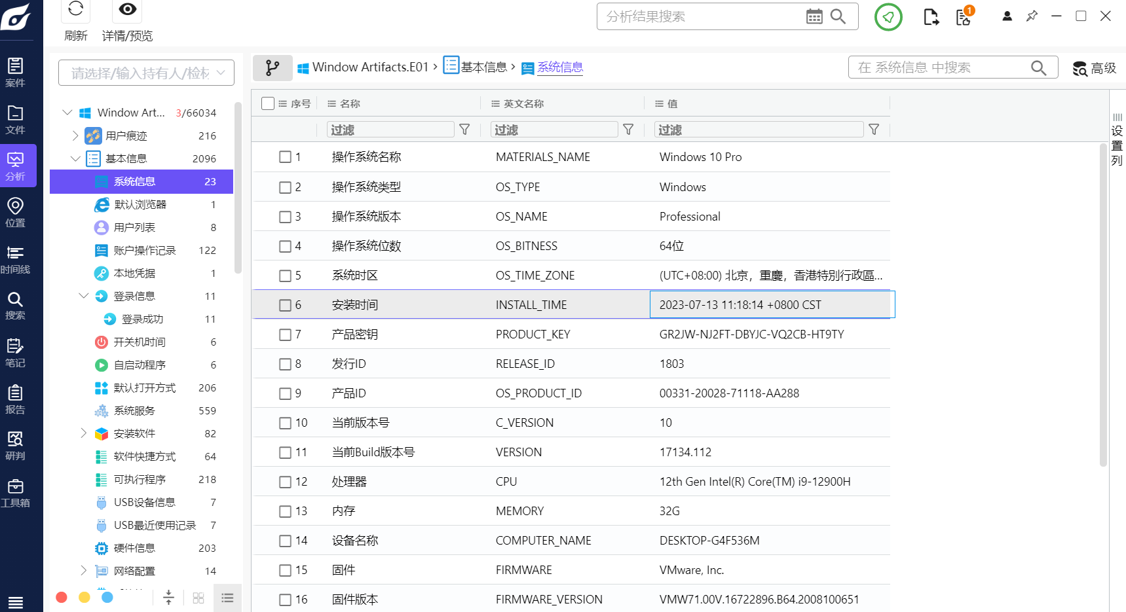The image size is (1126, 612).
Task: Open 笔记 in the left sidebar
Action: pos(15,353)
